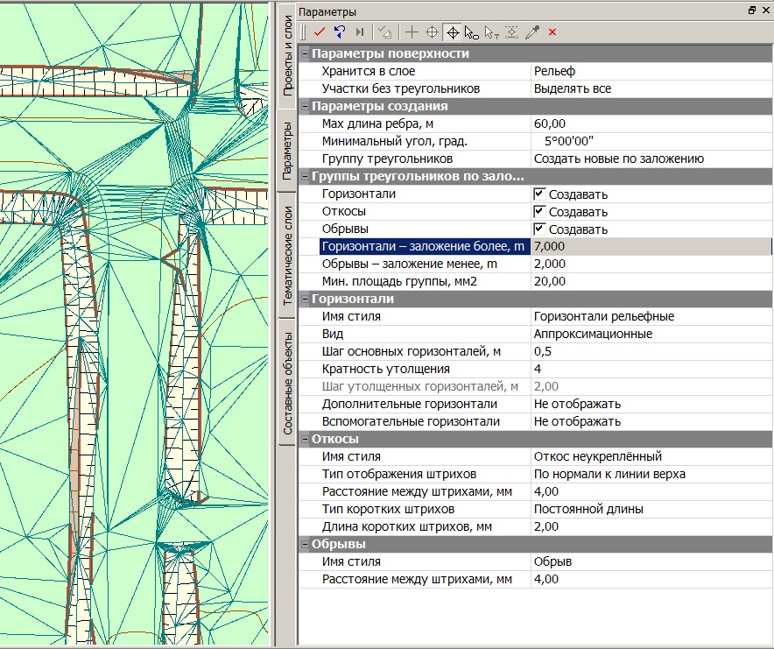Click the plain crosshair cursor icon
The height and width of the screenshot is (649, 774).
pyautogui.click(x=412, y=32)
